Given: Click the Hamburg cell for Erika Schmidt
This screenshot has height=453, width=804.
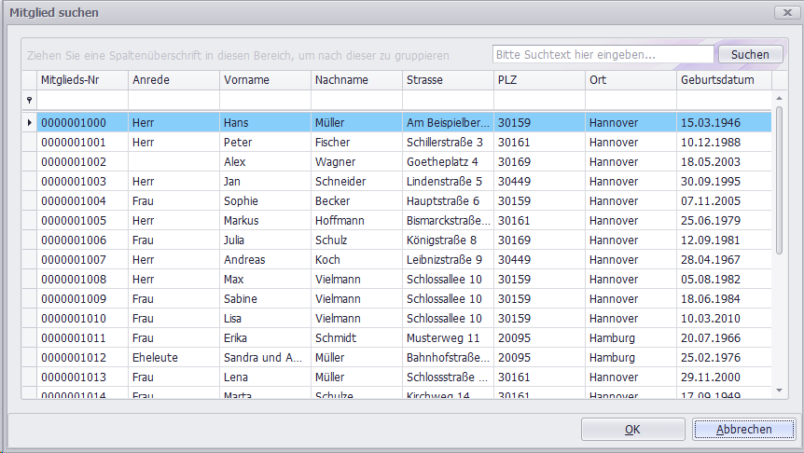Looking at the screenshot, I should coord(630,338).
